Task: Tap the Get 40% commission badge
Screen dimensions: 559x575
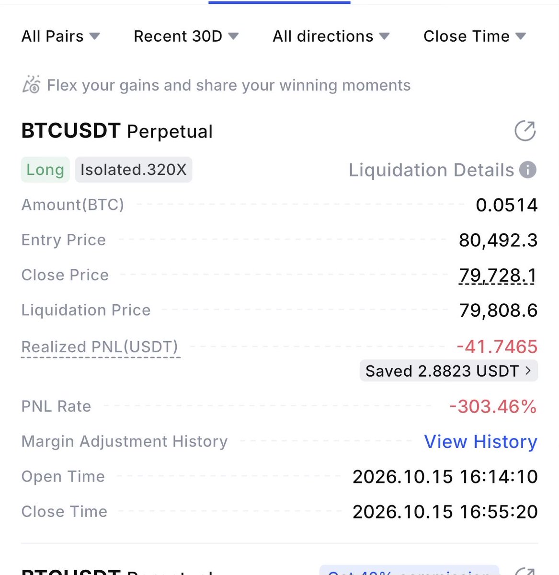Action: tap(409, 570)
